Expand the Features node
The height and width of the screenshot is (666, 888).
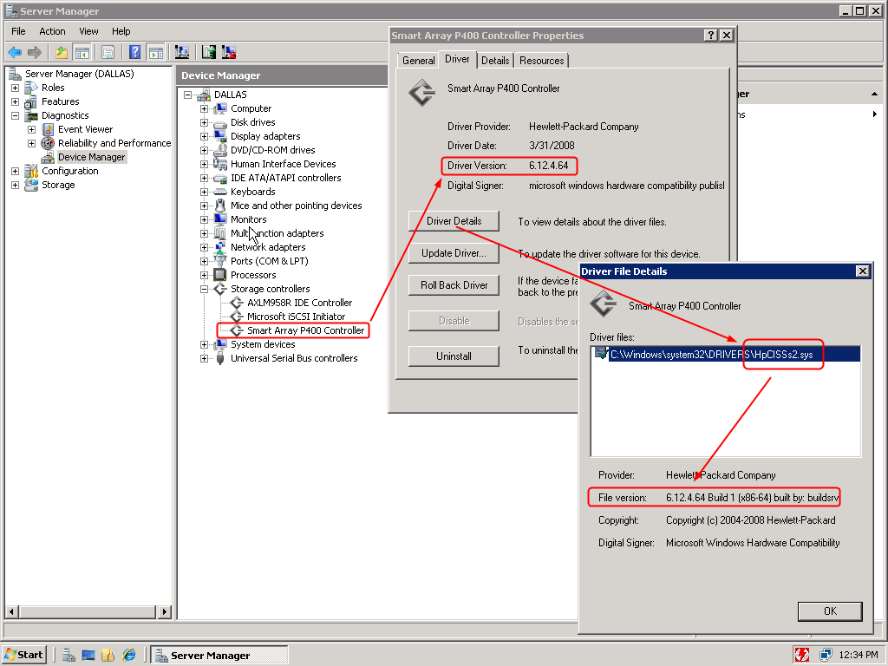(x=16, y=102)
